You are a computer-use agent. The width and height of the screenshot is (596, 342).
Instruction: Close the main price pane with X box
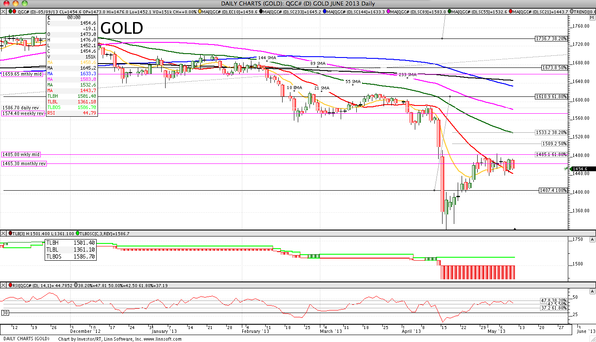point(3,12)
